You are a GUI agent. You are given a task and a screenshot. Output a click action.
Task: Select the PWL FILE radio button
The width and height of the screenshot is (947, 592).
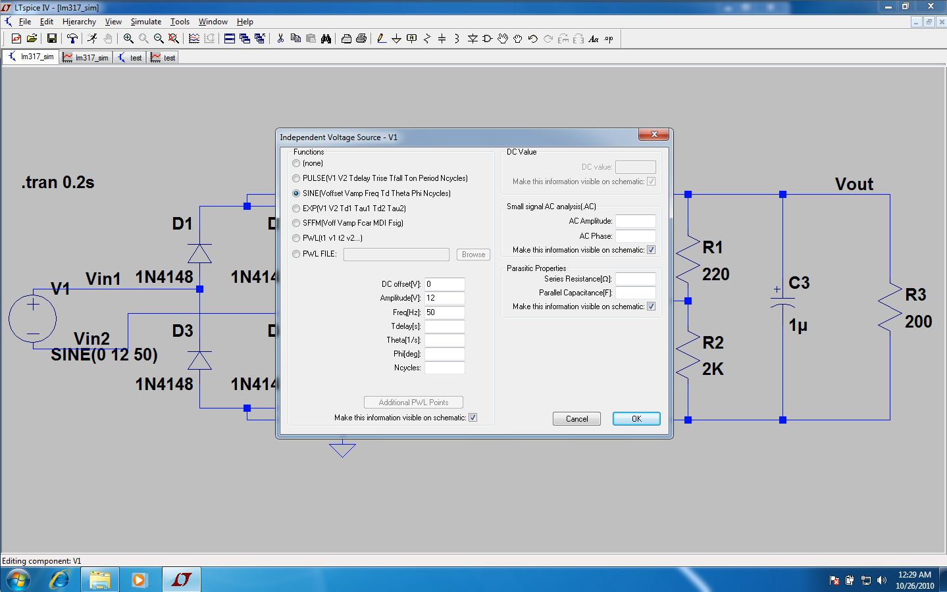pyautogui.click(x=296, y=254)
